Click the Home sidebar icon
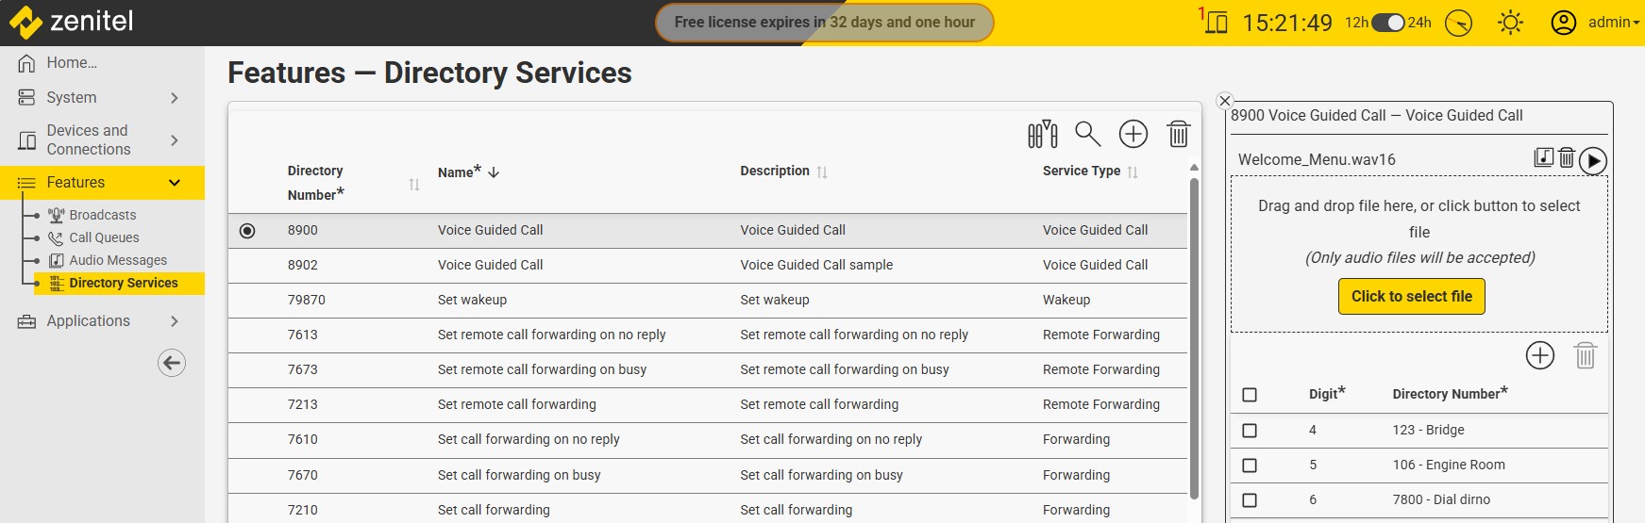The height and width of the screenshot is (523, 1645). tap(26, 63)
